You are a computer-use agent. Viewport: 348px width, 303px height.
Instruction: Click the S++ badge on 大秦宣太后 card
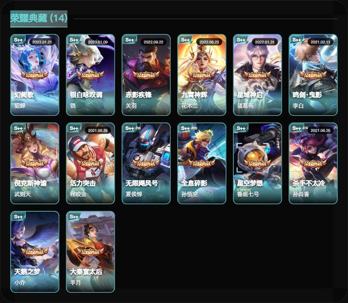point(74,217)
